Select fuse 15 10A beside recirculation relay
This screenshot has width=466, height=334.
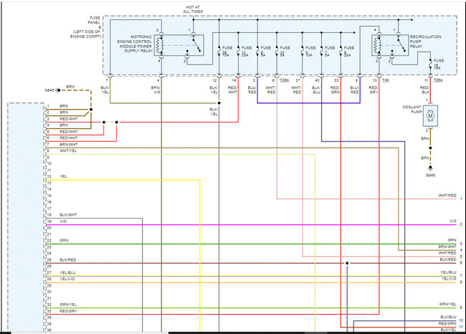(x=430, y=65)
